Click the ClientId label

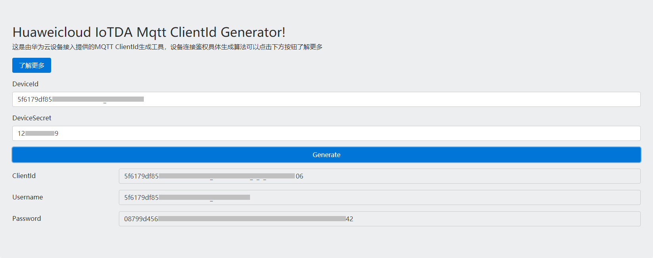click(x=24, y=176)
